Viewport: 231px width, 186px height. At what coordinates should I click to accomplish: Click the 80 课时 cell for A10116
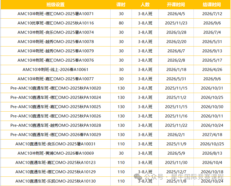pos(121,23)
